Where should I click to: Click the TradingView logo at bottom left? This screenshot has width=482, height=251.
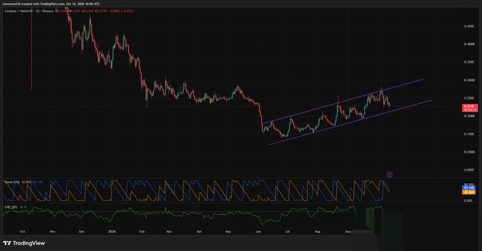(x=24, y=243)
